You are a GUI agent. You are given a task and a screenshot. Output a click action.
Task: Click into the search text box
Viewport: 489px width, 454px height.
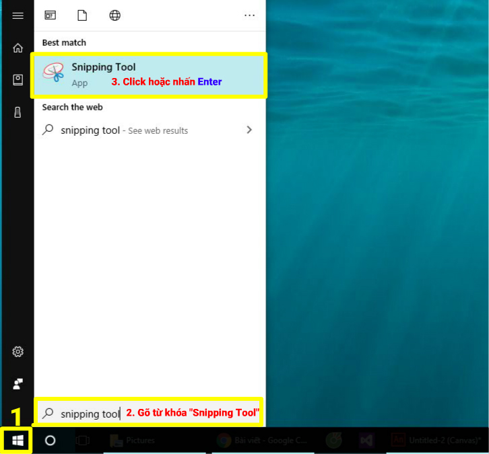(x=149, y=412)
